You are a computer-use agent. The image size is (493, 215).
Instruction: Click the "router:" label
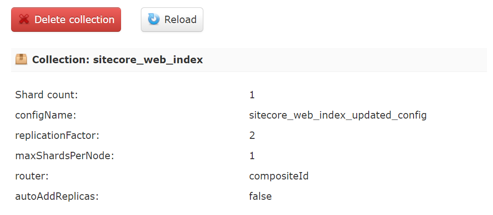pos(30,176)
